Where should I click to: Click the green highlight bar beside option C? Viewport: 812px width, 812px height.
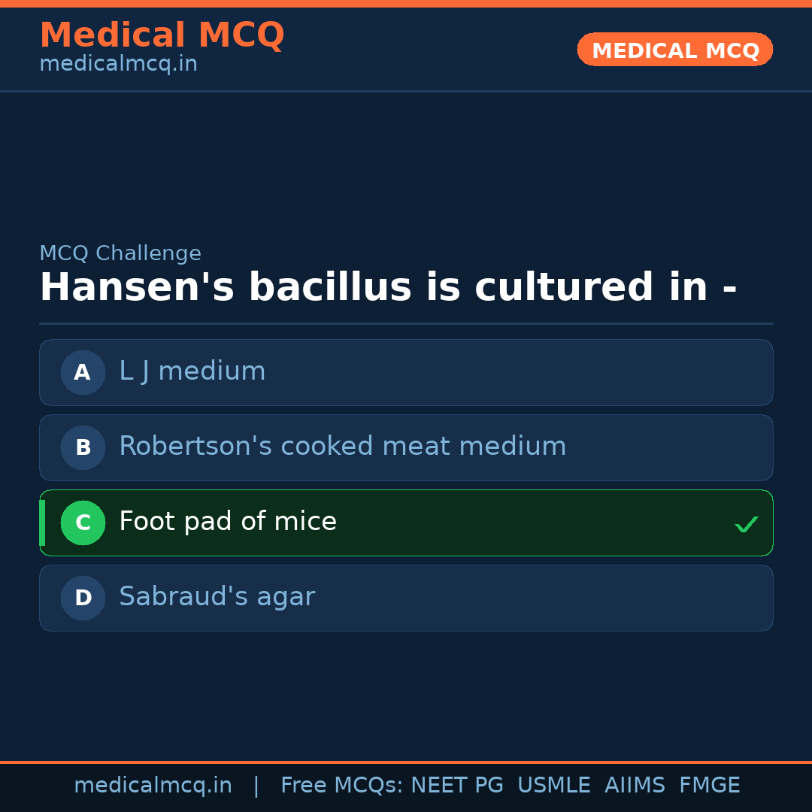[42, 523]
